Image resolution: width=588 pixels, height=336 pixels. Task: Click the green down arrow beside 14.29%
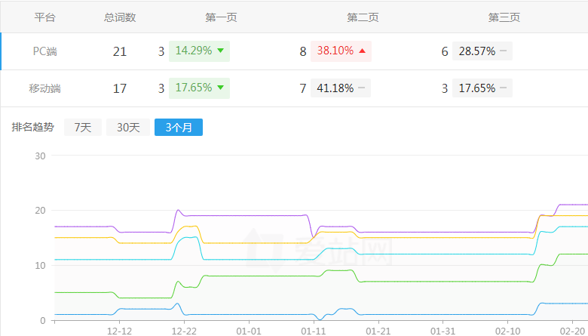pos(220,51)
